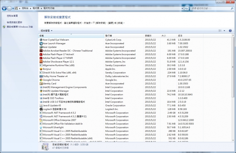This screenshot has height=153, width=236.
Task: Click the Windows features shield icon
Action: pyautogui.click(x=4, y=27)
